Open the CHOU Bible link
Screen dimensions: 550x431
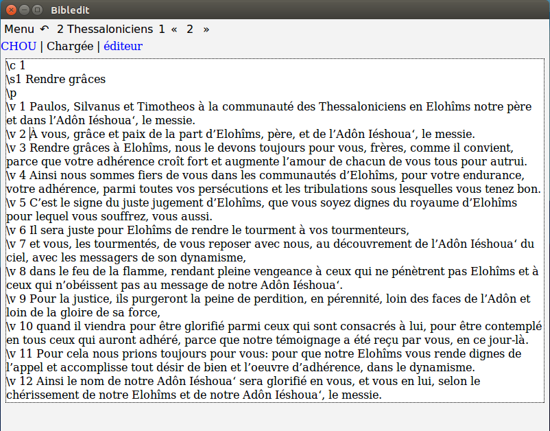point(19,46)
